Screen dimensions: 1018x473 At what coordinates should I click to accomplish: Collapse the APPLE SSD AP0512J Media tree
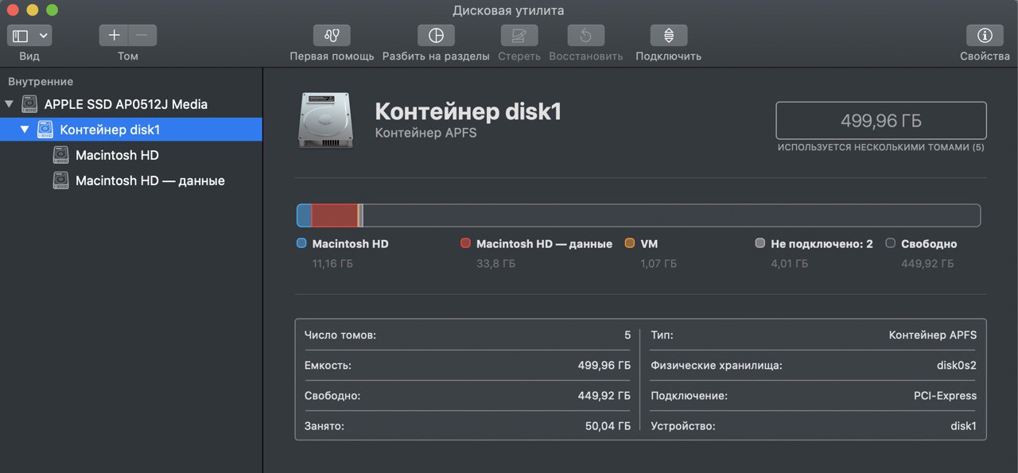[10, 104]
